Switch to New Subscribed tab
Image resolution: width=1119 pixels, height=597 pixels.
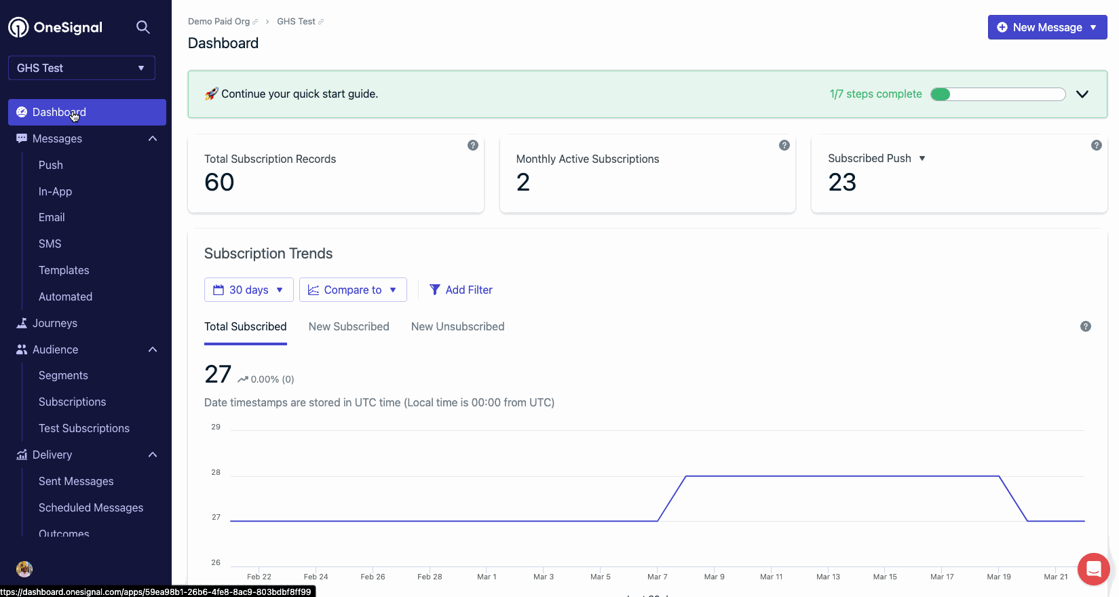pyautogui.click(x=349, y=326)
